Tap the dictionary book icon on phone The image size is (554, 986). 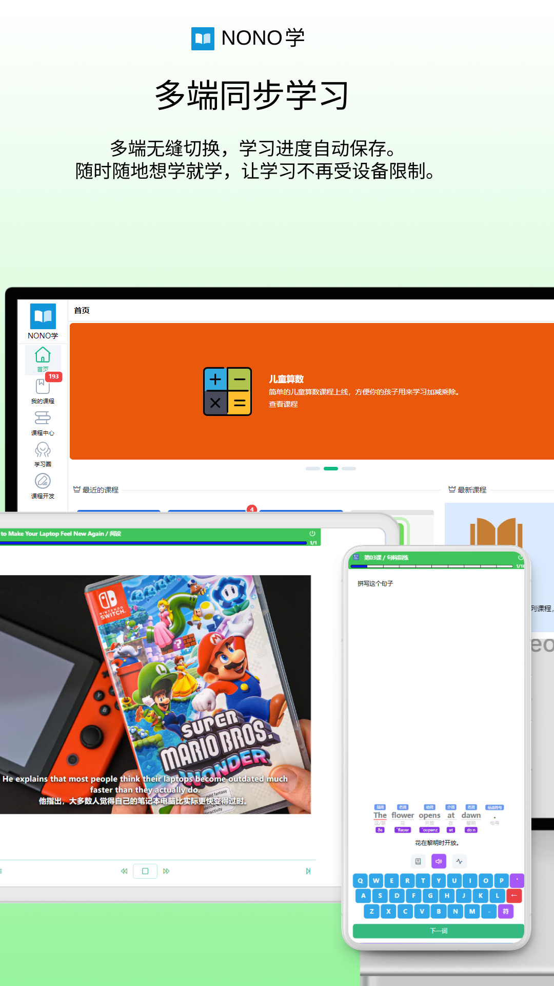[x=418, y=861]
